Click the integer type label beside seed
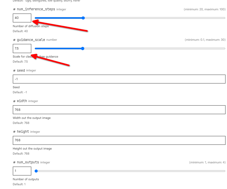The image size is (227, 189). 31,70
